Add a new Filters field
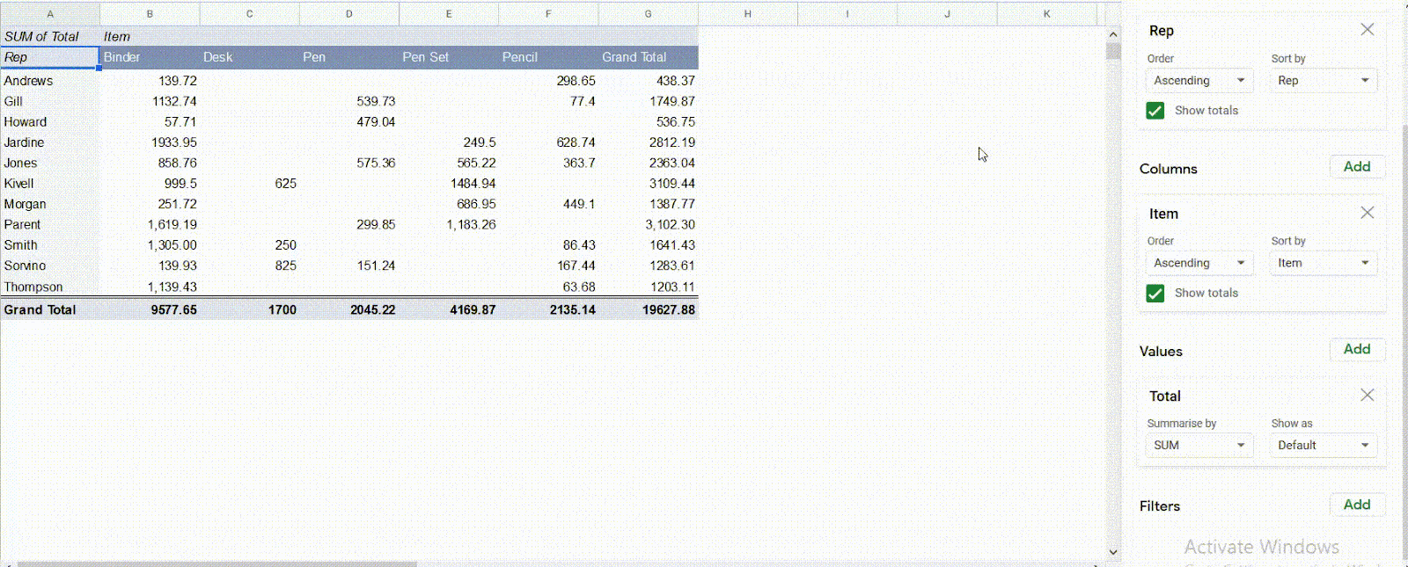The width and height of the screenshot is (1408, 567). pos(1357,505)
